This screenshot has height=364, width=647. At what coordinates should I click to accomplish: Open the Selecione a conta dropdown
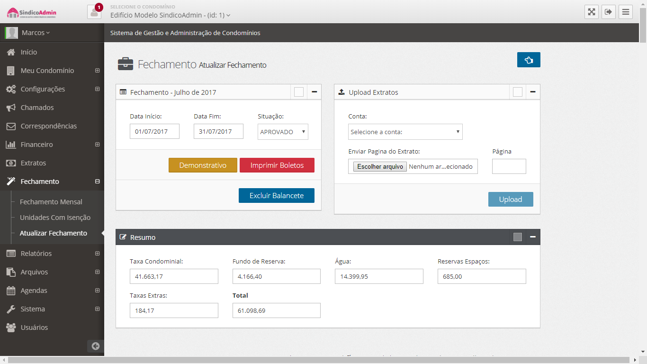pos(405,132)
